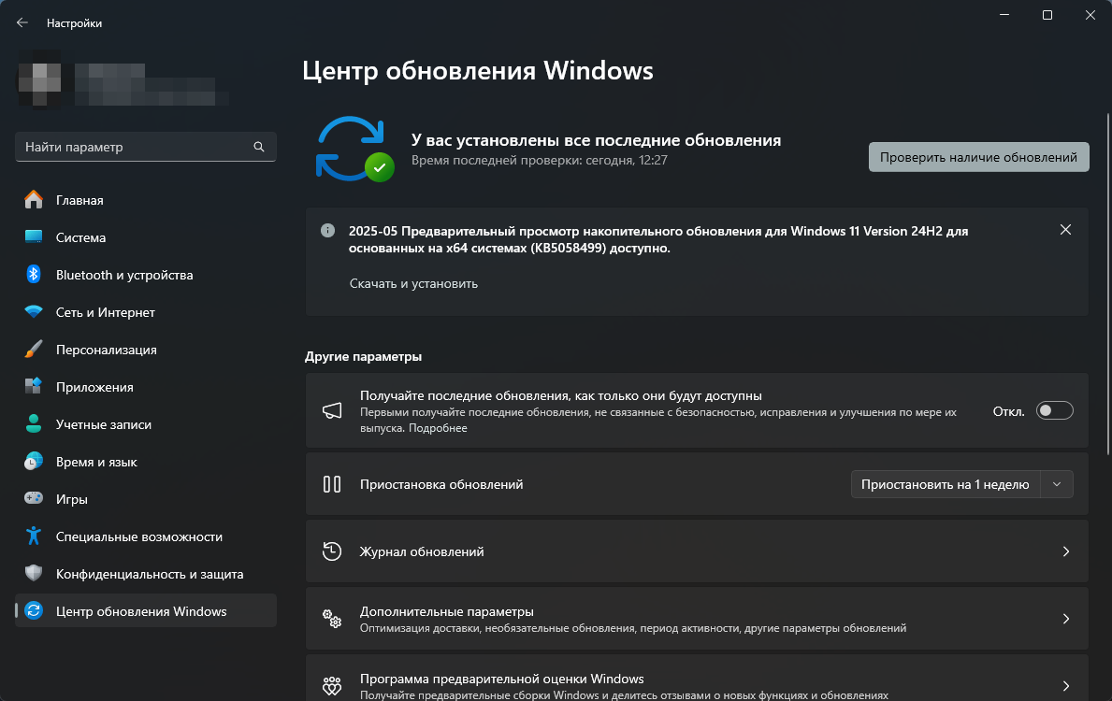Open the Персонализация section

pyautogui.click(x=145, y=350)
